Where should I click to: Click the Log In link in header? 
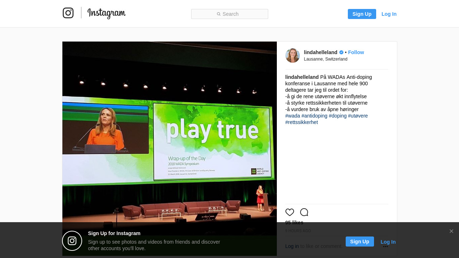tap(389, 14)
